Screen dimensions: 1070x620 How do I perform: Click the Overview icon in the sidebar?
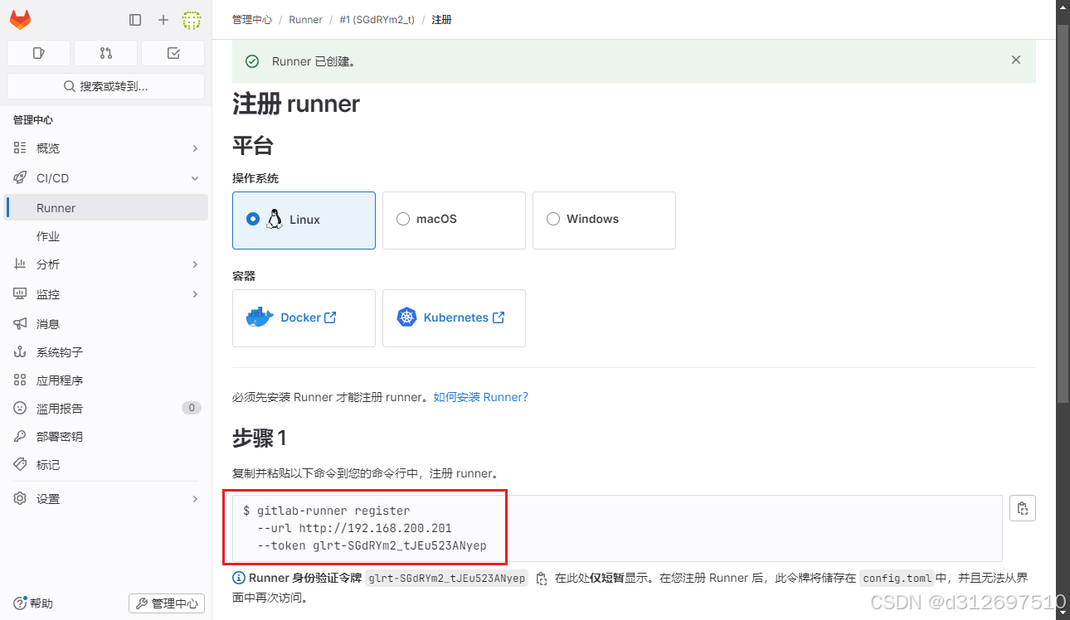[x=20, y=148]
